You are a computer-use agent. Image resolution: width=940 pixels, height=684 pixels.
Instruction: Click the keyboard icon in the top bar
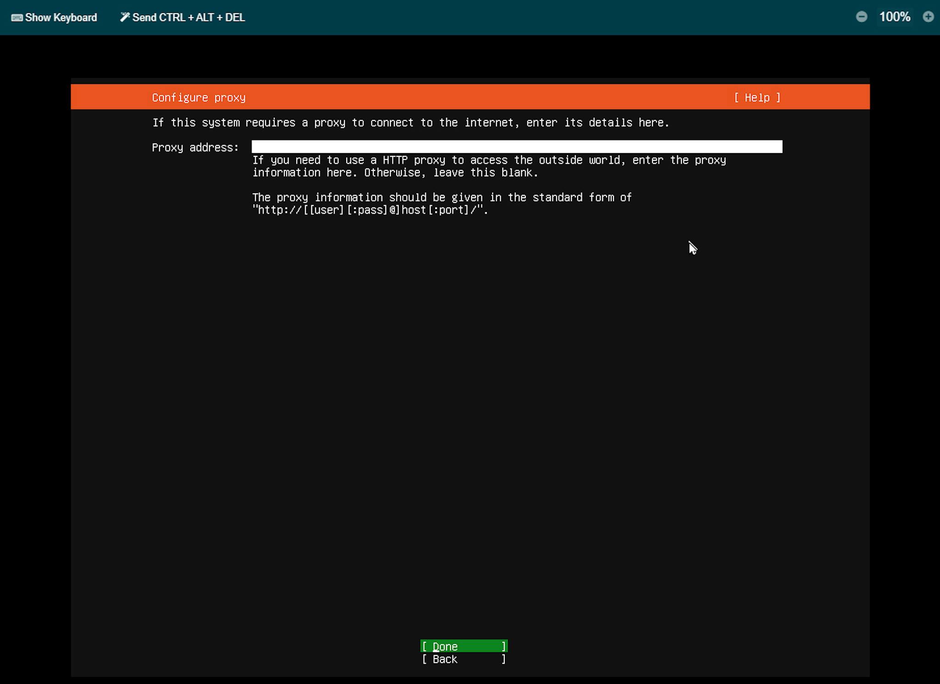[x=17, y=17]
